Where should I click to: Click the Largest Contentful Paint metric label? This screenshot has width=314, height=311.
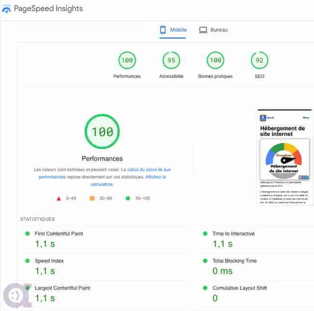pos(62,288)
